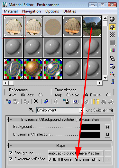Uncheck the Environment/Reflections map checkbox
This screenshot has width=119, height=168.
[11, 159]
